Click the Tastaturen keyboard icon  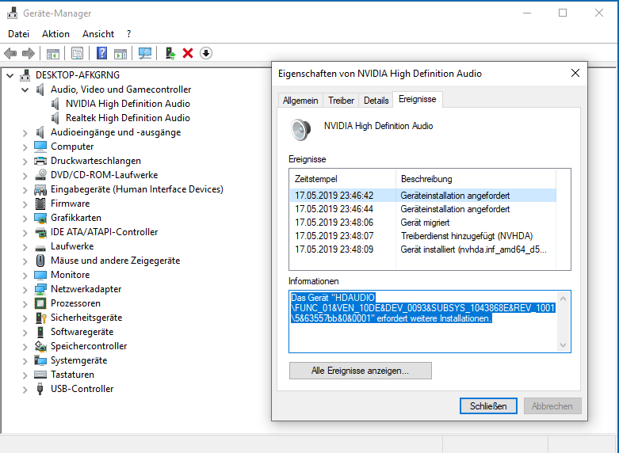40,375
